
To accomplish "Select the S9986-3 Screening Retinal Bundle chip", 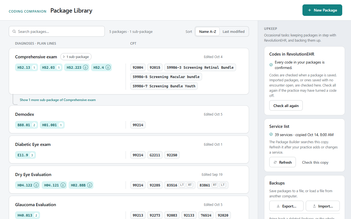I will (200, 67).
